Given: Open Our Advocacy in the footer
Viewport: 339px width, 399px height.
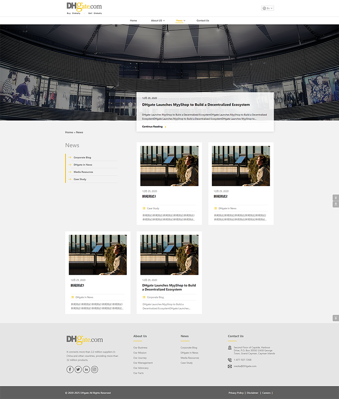Looking at the screenshot, I should [x=141, y=368].
